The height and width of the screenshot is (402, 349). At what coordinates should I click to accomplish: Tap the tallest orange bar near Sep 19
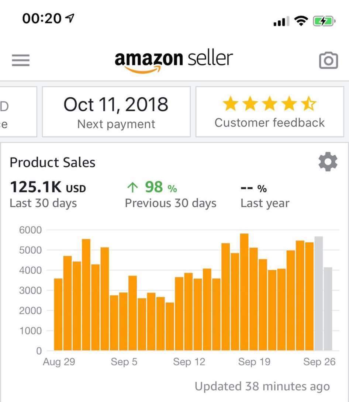pyautogui.click(x=244, y=292)
